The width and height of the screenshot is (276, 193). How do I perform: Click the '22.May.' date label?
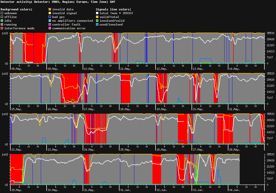click(x=17, y=150)
